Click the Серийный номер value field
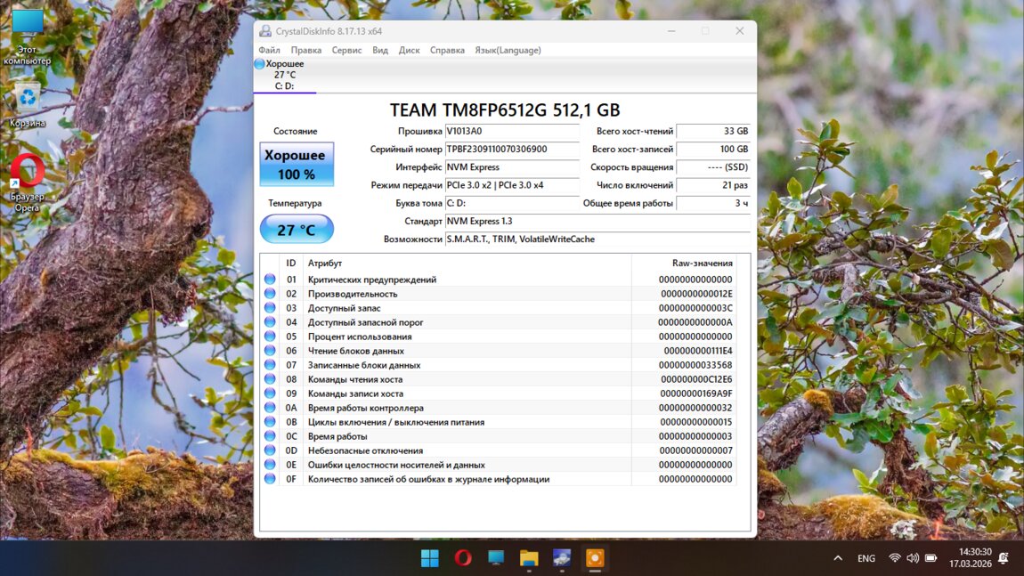1024x576 pixels. 512,150
